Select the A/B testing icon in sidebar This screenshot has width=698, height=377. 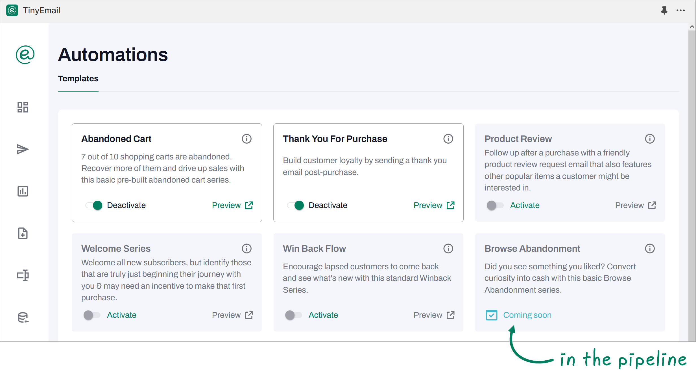[23, 275]
